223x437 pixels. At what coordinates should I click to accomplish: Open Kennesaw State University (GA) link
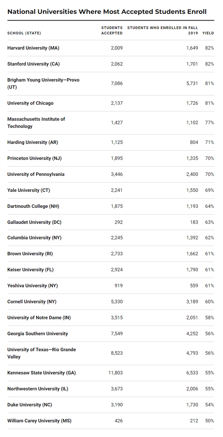click(x=41, y=372)
